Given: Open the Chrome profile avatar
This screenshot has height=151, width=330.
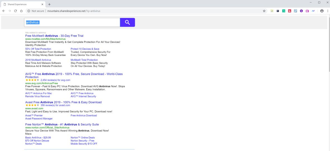Looking at the screenshot, I should (322, 11).
